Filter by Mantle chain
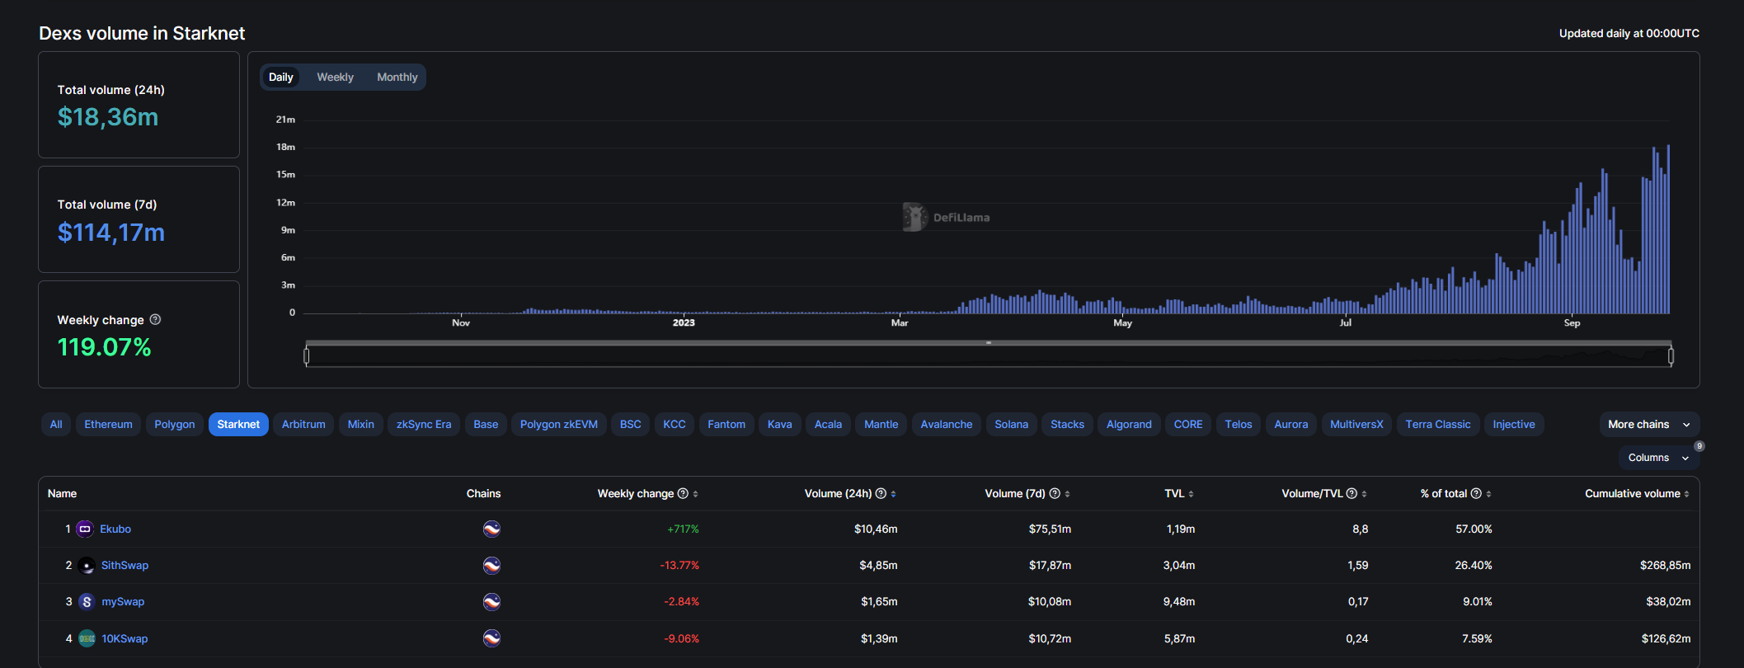The image size is (1744, 668). point(881,424)
